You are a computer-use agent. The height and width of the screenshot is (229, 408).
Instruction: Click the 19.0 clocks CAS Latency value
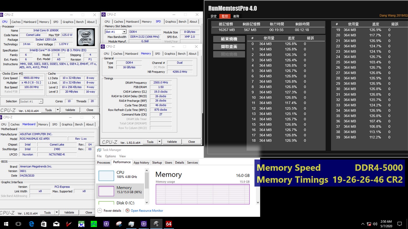click(x=161, y=92)
